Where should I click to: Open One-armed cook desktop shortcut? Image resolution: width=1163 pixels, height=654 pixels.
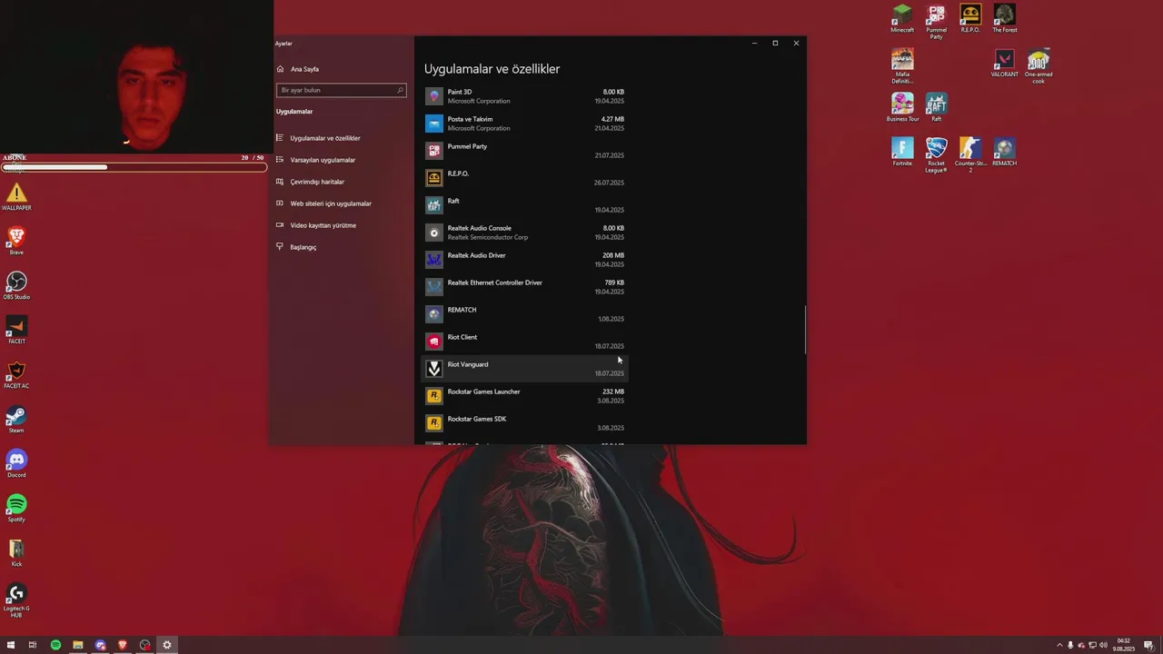[1039, 65]
